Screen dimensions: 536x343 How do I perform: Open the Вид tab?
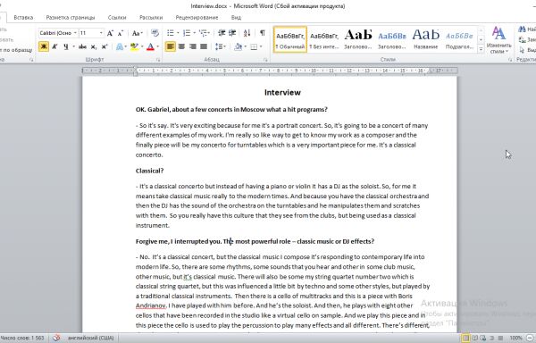pyautogui.click(x=236, y=18)
